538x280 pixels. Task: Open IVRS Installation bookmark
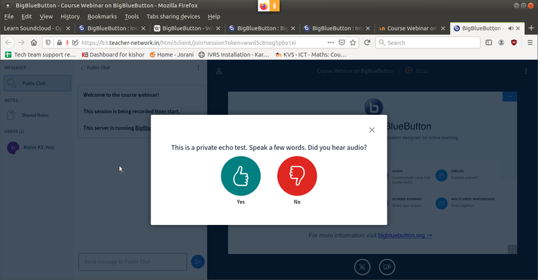click(234, 54)
